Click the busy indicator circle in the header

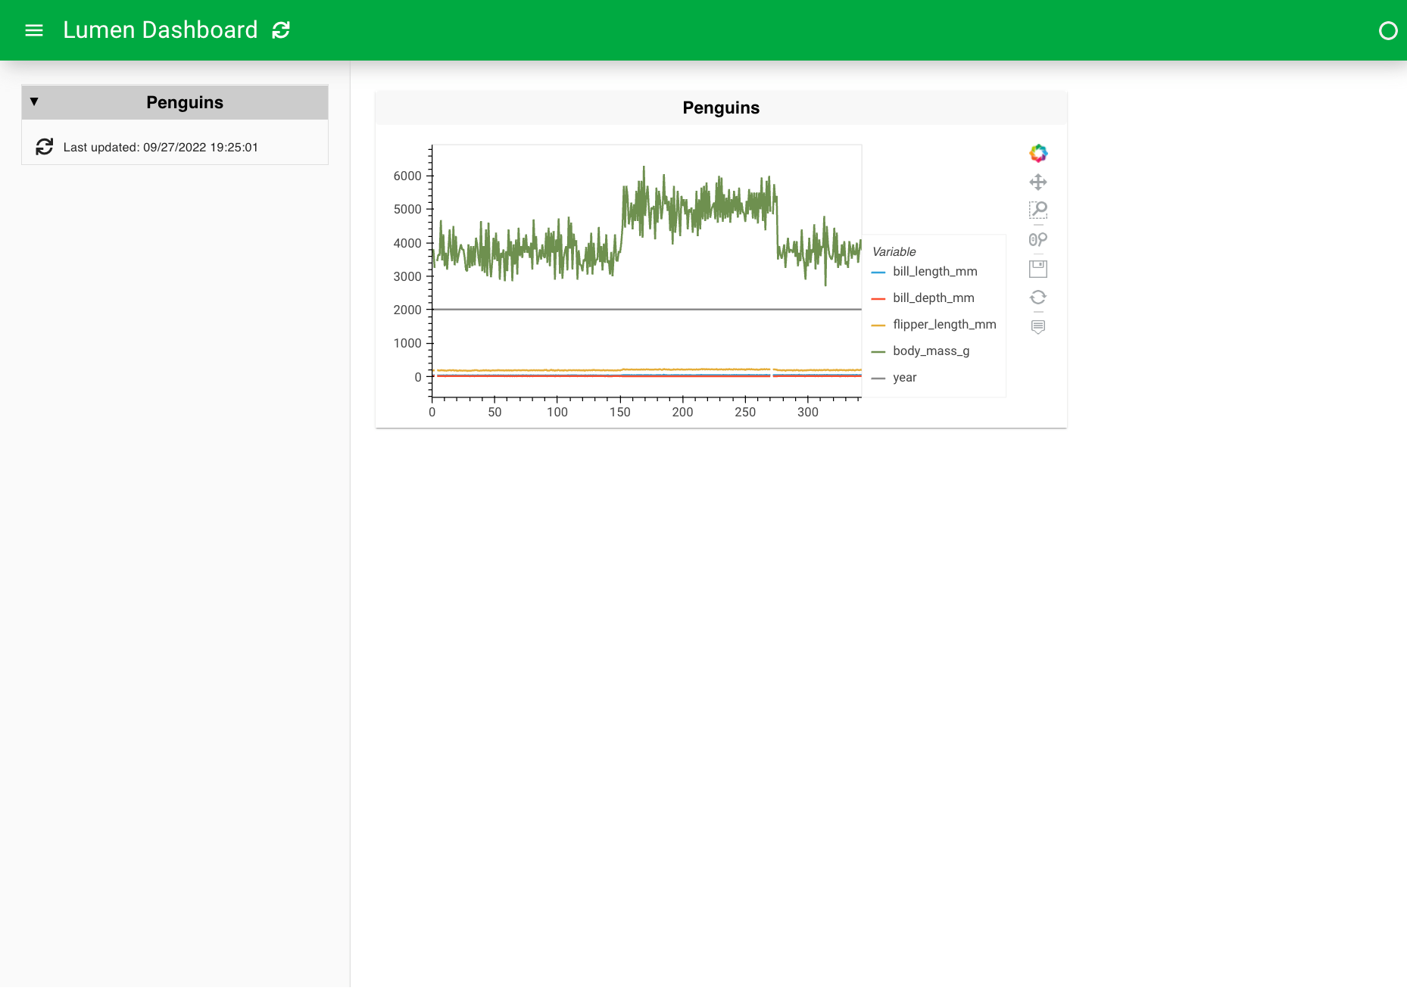(1390, 31)
